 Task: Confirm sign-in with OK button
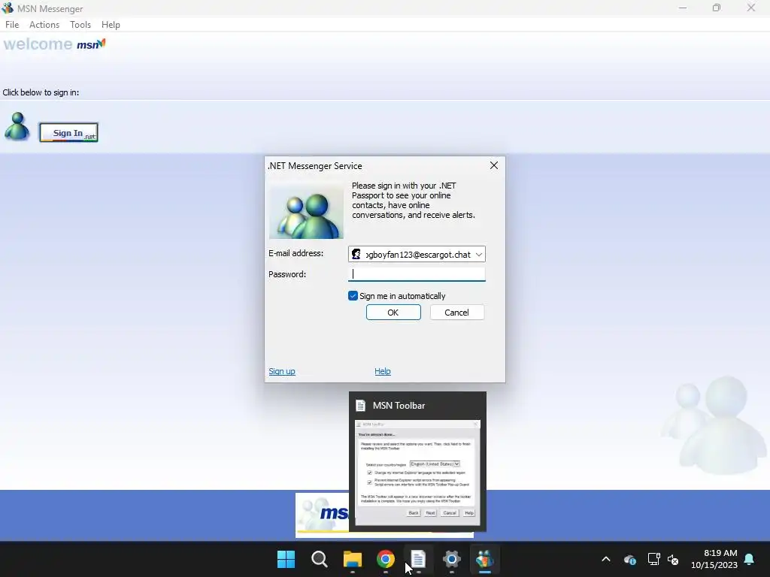click(x=393, y=313)
